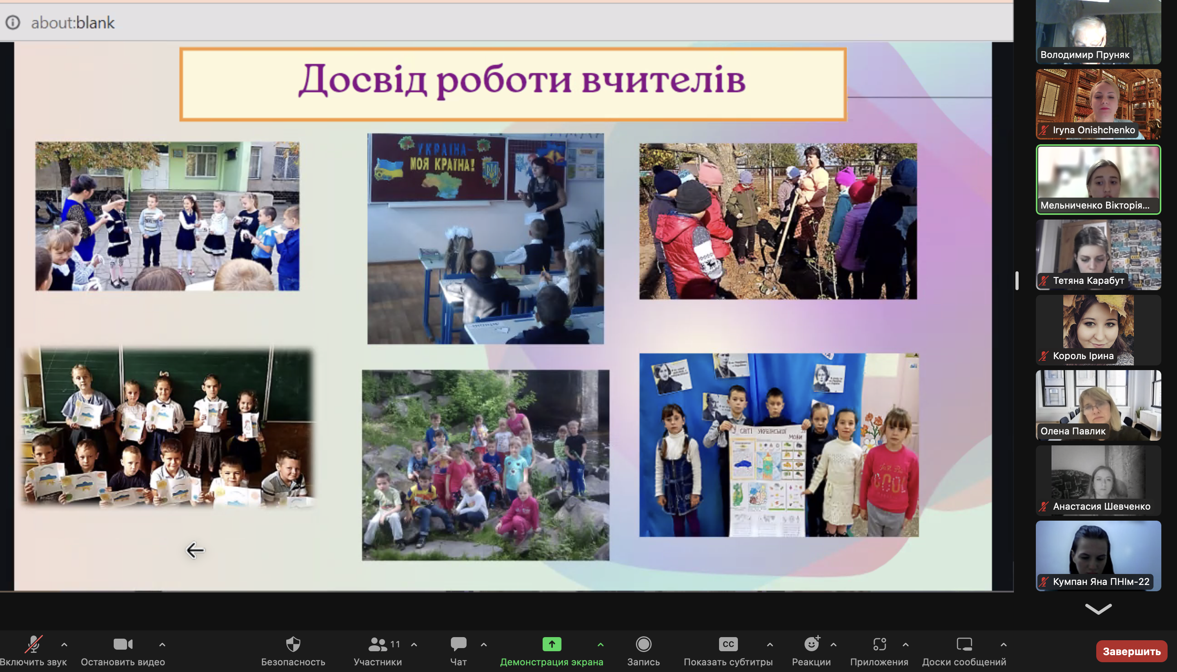The height and width of the screenshot is (672, 1177).
Task: Click the site info icon beside about:blank
Action: click(13, 22)
